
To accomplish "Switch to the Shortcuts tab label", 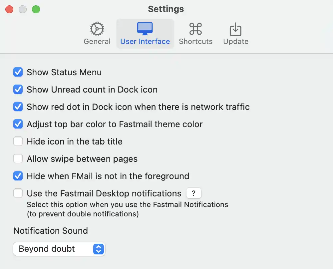I will tap(195, 41).
